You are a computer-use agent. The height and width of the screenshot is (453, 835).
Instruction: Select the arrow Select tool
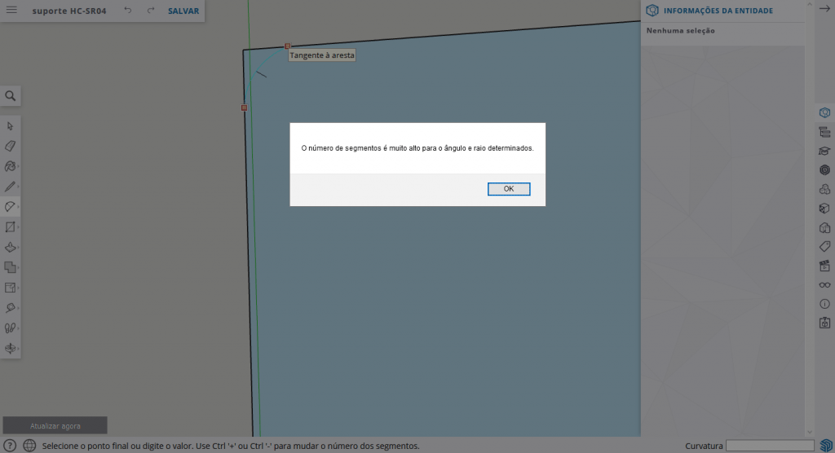(x=10, y=126)
